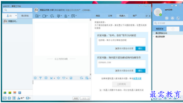Open the skin shirt icon in zd4230 window
Screen dimensions: 183x103
176,5
